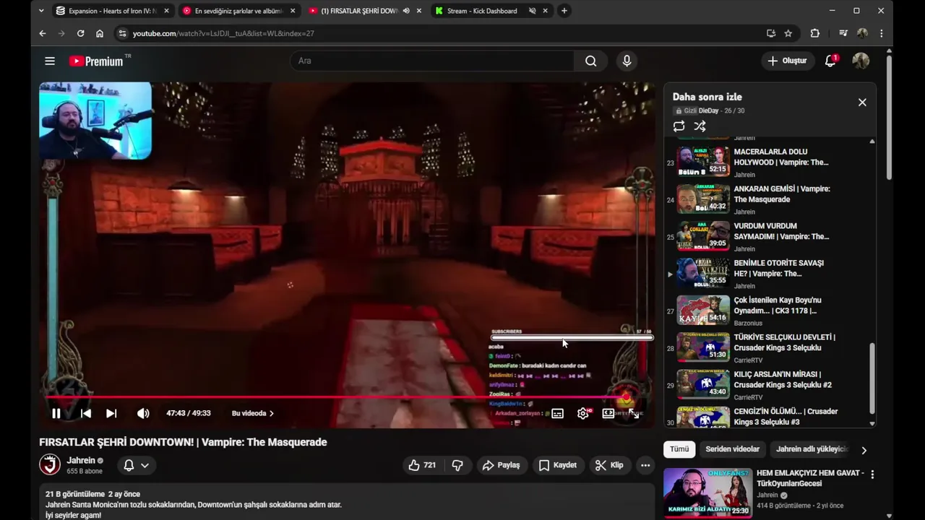
Task: Switch to theater mode view
Action: click(608, 413)
